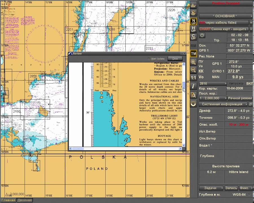Image resolution: width=254 pixels, height=203 pixels.
Task: Acknowledge the Position Dropped alarm
Action: [225, 3]
